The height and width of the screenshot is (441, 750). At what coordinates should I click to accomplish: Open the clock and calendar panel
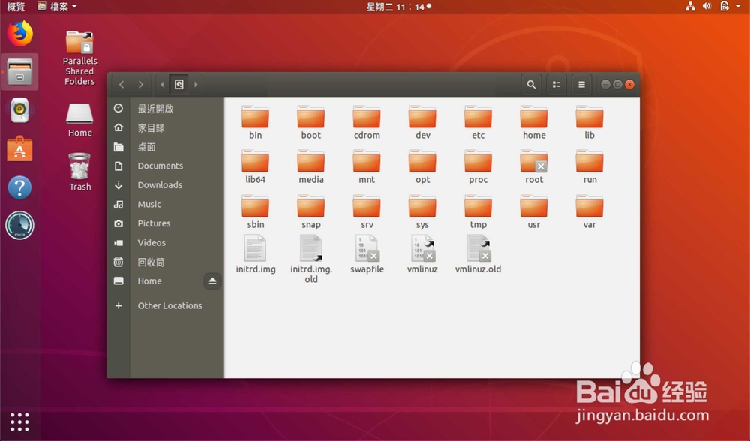click(398, 7)
